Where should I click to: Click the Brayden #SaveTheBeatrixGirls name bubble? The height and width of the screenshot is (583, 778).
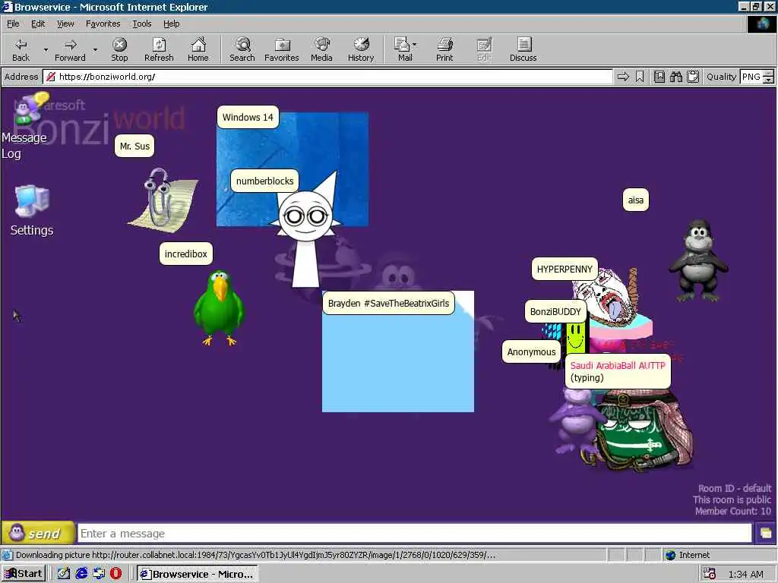[x=388, y=304]
